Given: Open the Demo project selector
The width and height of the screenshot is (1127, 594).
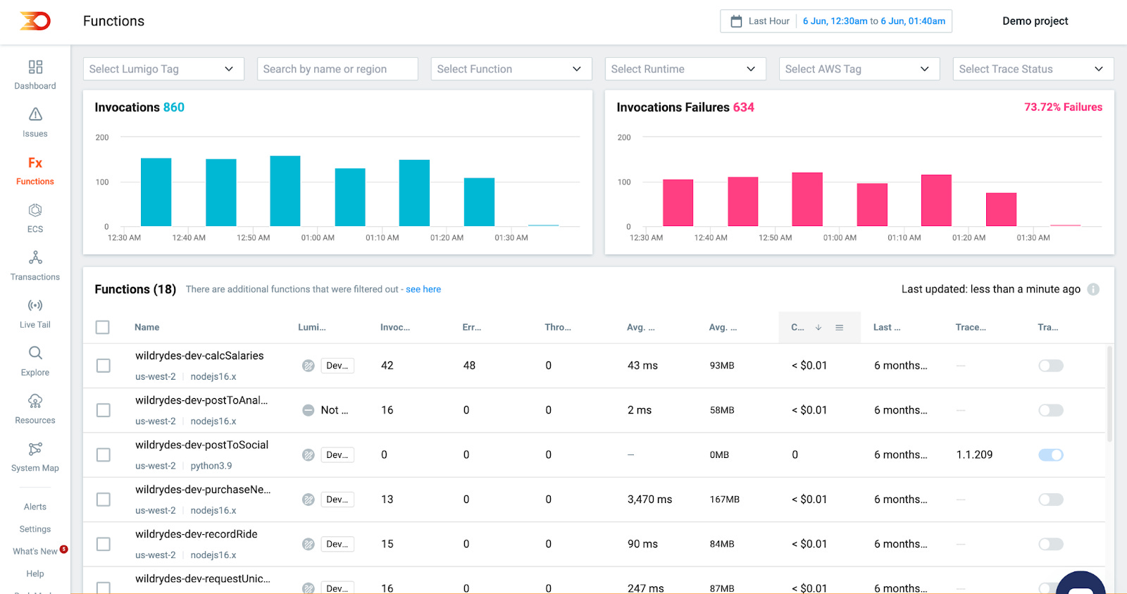Looking at the screenshot, I should [1035, 21].
